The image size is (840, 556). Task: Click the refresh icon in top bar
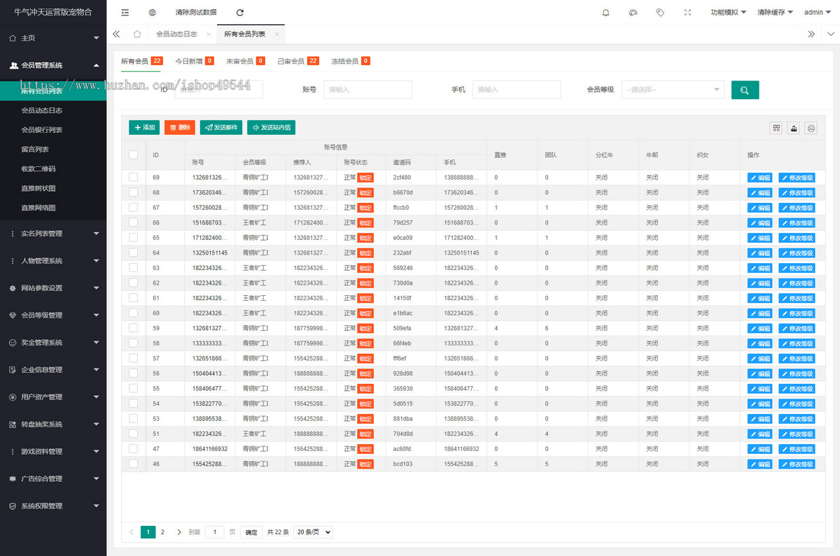(240, 13)
